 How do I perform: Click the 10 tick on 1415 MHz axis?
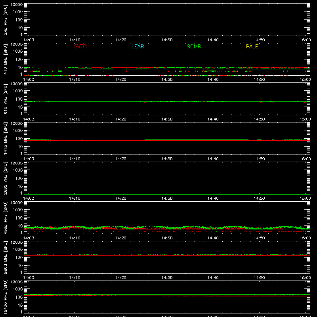[20, 147]
